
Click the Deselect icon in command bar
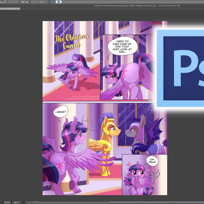pos(35,2)
